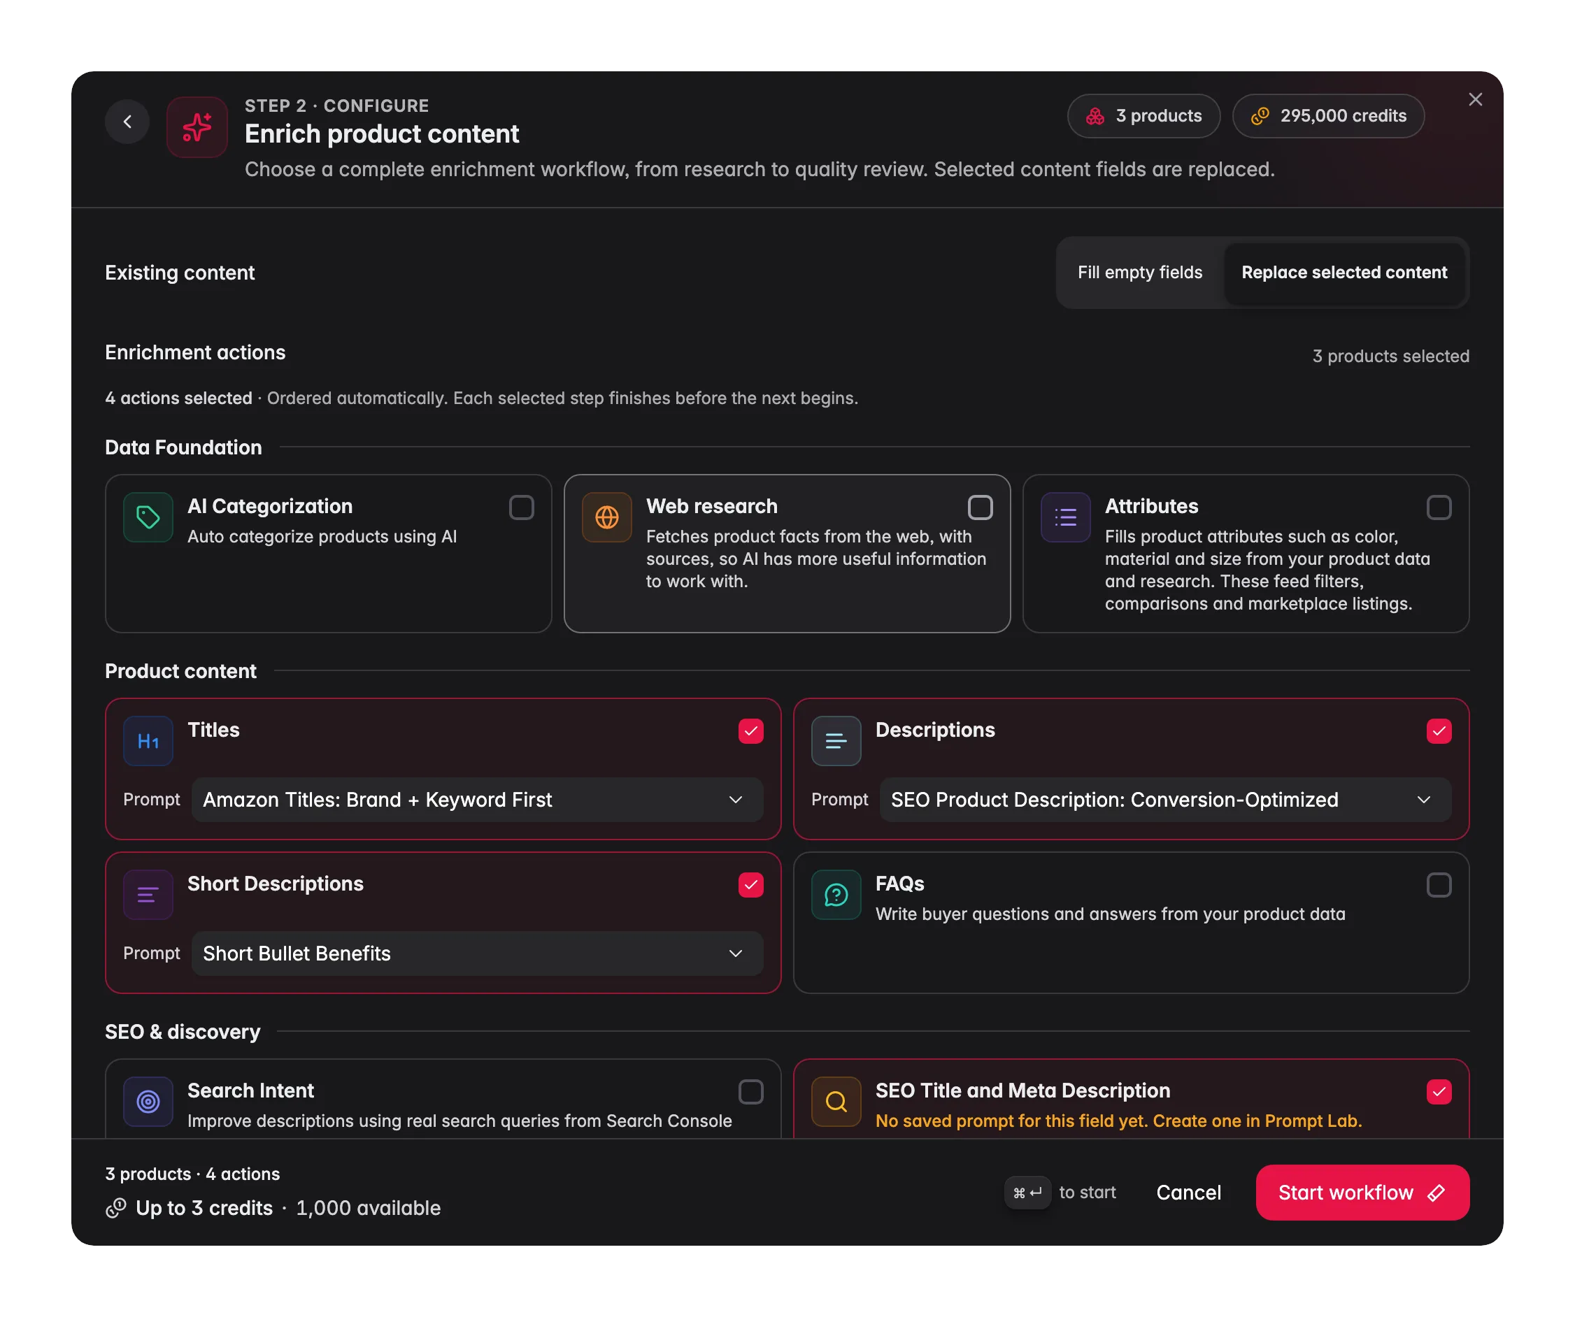Click the FAQs question bubble icon
The width and height of the screenshot is (1575, 1317).
pyautogui.click(x=836, y=894)
